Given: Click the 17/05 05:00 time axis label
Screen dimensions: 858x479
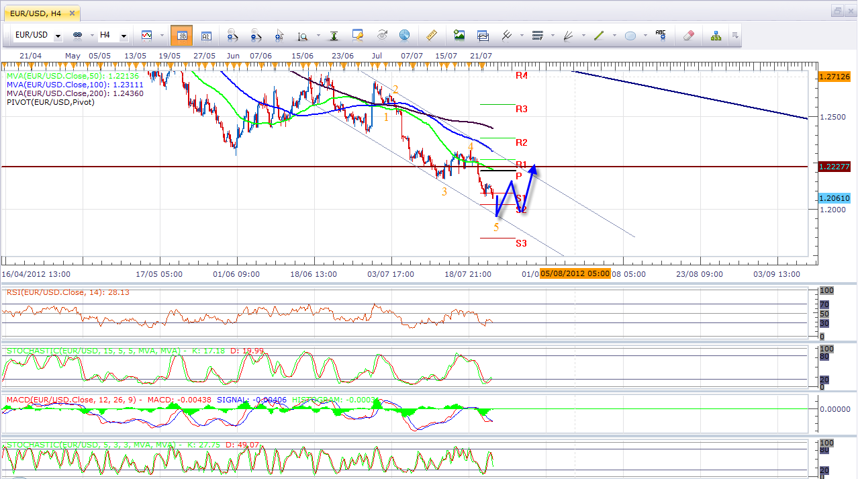Looking at the screenshot, I should pyautogui.click(x=159, y=274).
